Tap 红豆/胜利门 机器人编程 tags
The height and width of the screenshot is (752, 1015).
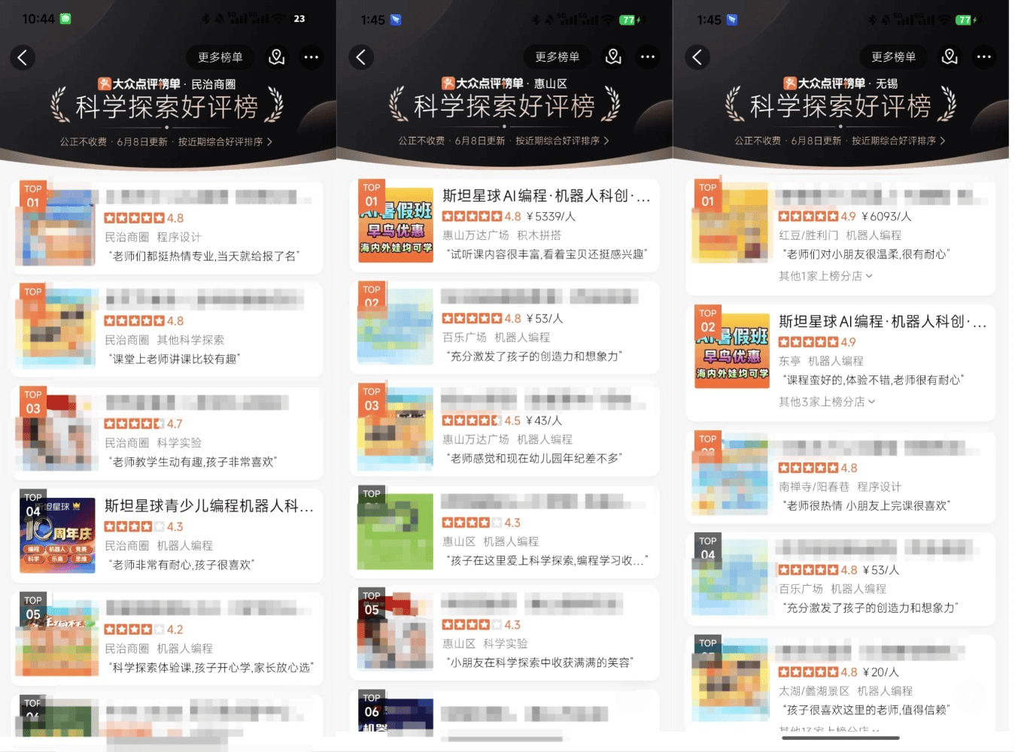pos(840,235)
